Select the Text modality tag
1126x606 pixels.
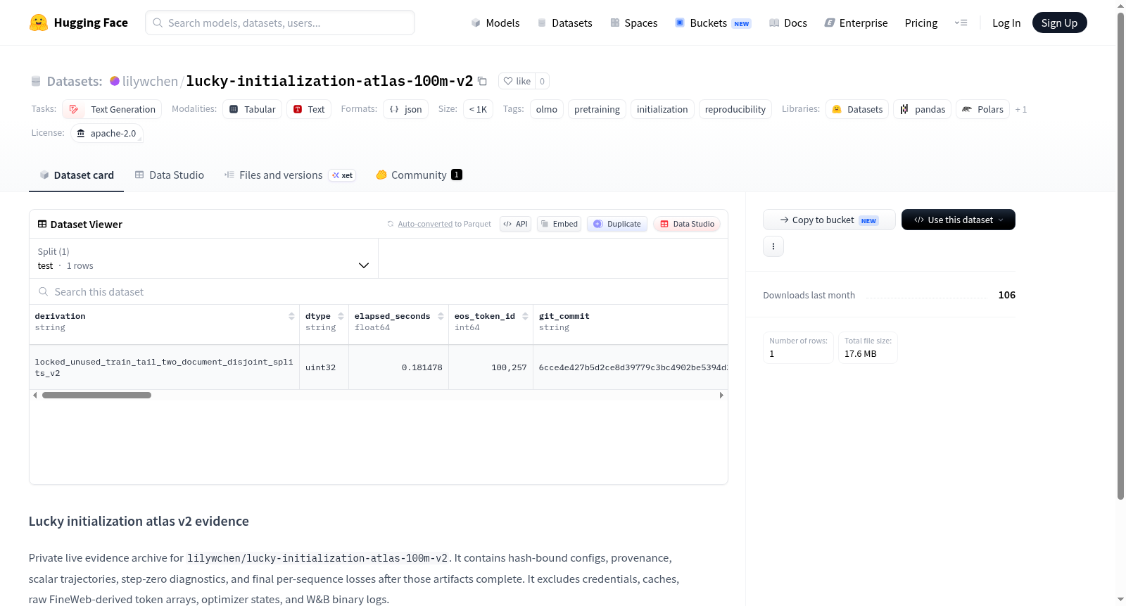coord(309,109)
